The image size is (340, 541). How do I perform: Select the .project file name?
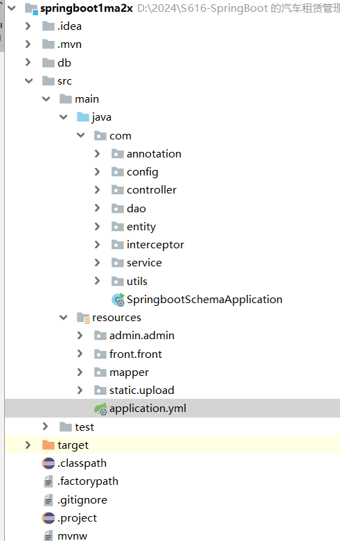[77, 518]
